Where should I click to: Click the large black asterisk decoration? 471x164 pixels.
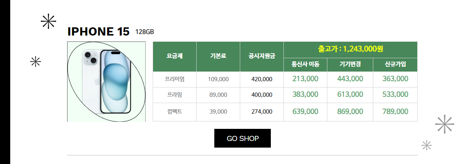pyautogui.click(x=49, y=21)
